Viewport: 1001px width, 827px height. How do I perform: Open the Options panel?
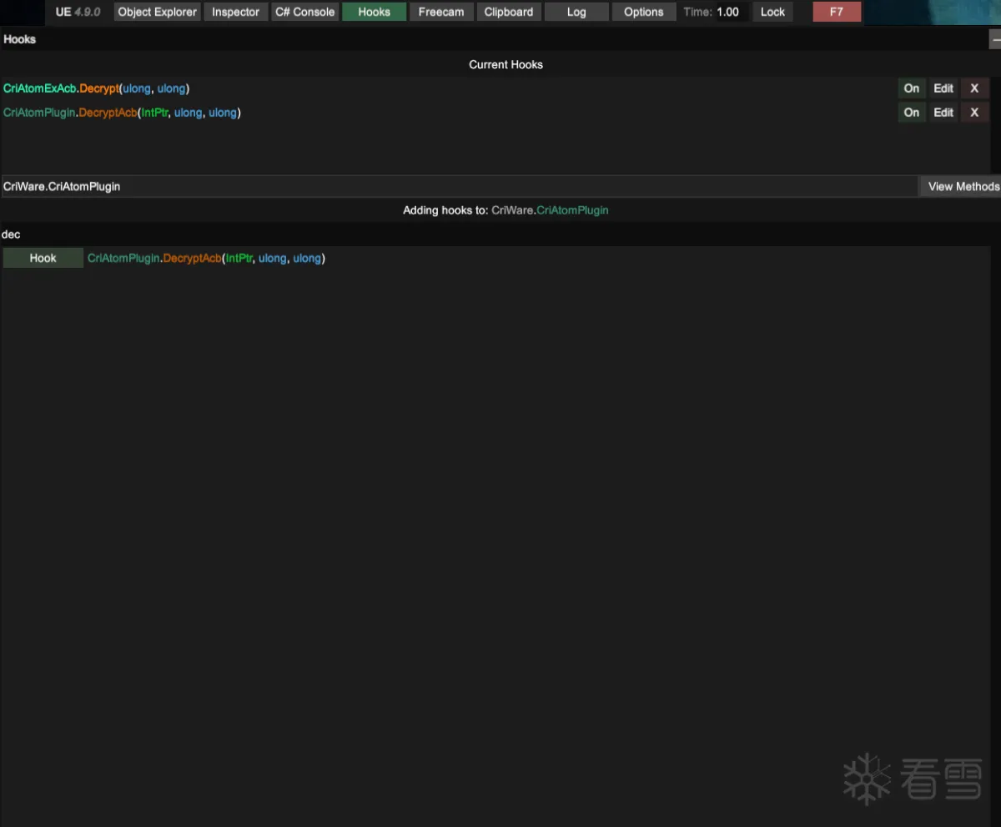(643, 12)
